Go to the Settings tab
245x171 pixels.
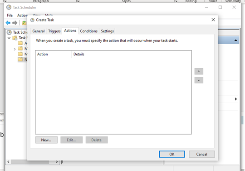107,31
